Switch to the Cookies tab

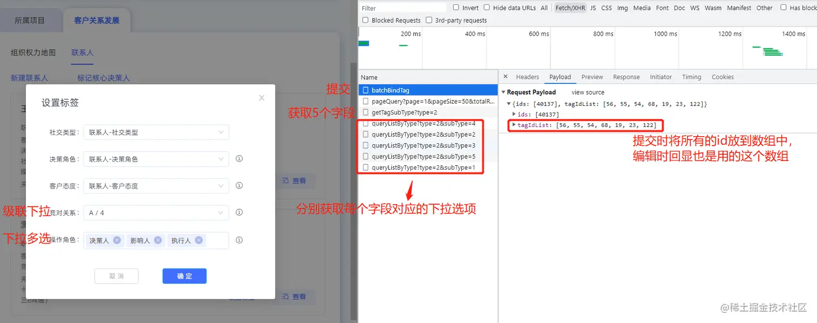(x=722, y=77)
